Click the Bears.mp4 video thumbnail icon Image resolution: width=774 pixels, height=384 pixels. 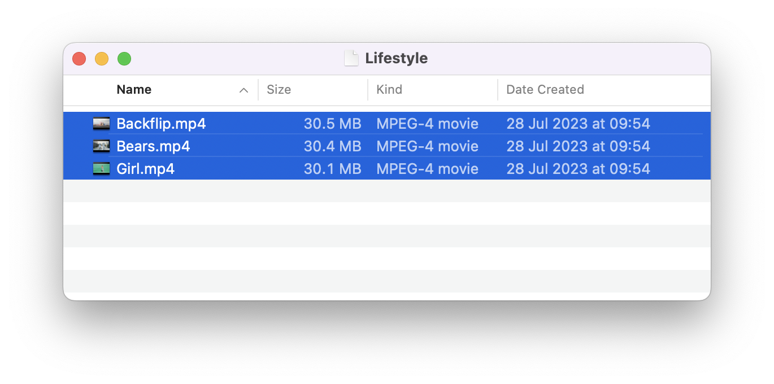pos(101,146)
